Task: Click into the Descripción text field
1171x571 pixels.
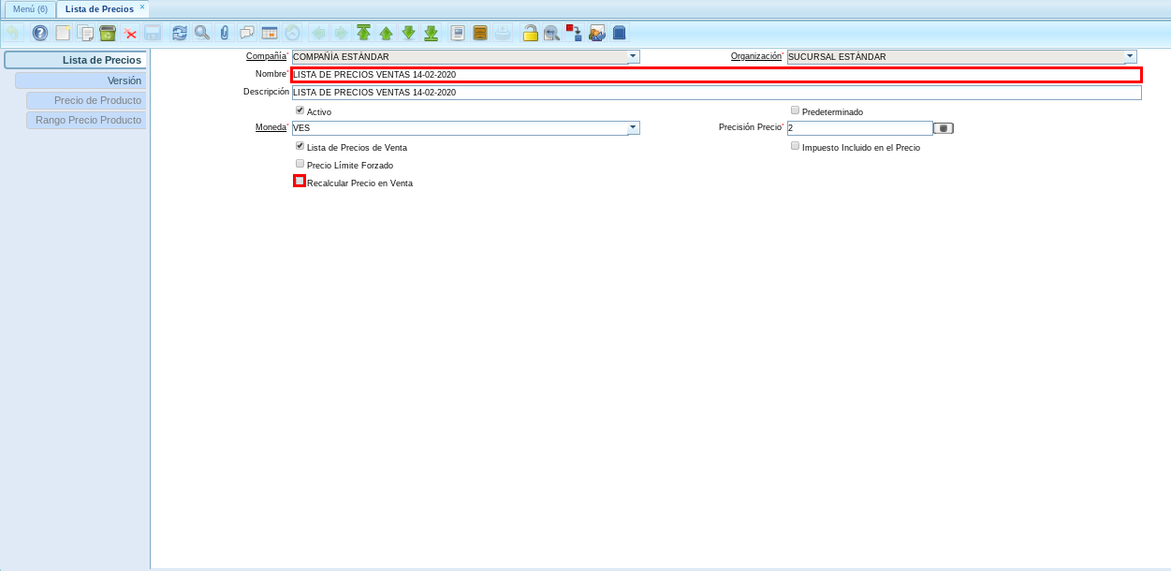Action: [716, 93]
